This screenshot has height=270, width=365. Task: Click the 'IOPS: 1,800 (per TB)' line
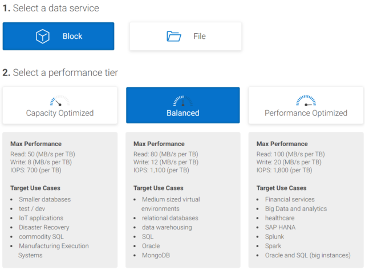point(285,170)
